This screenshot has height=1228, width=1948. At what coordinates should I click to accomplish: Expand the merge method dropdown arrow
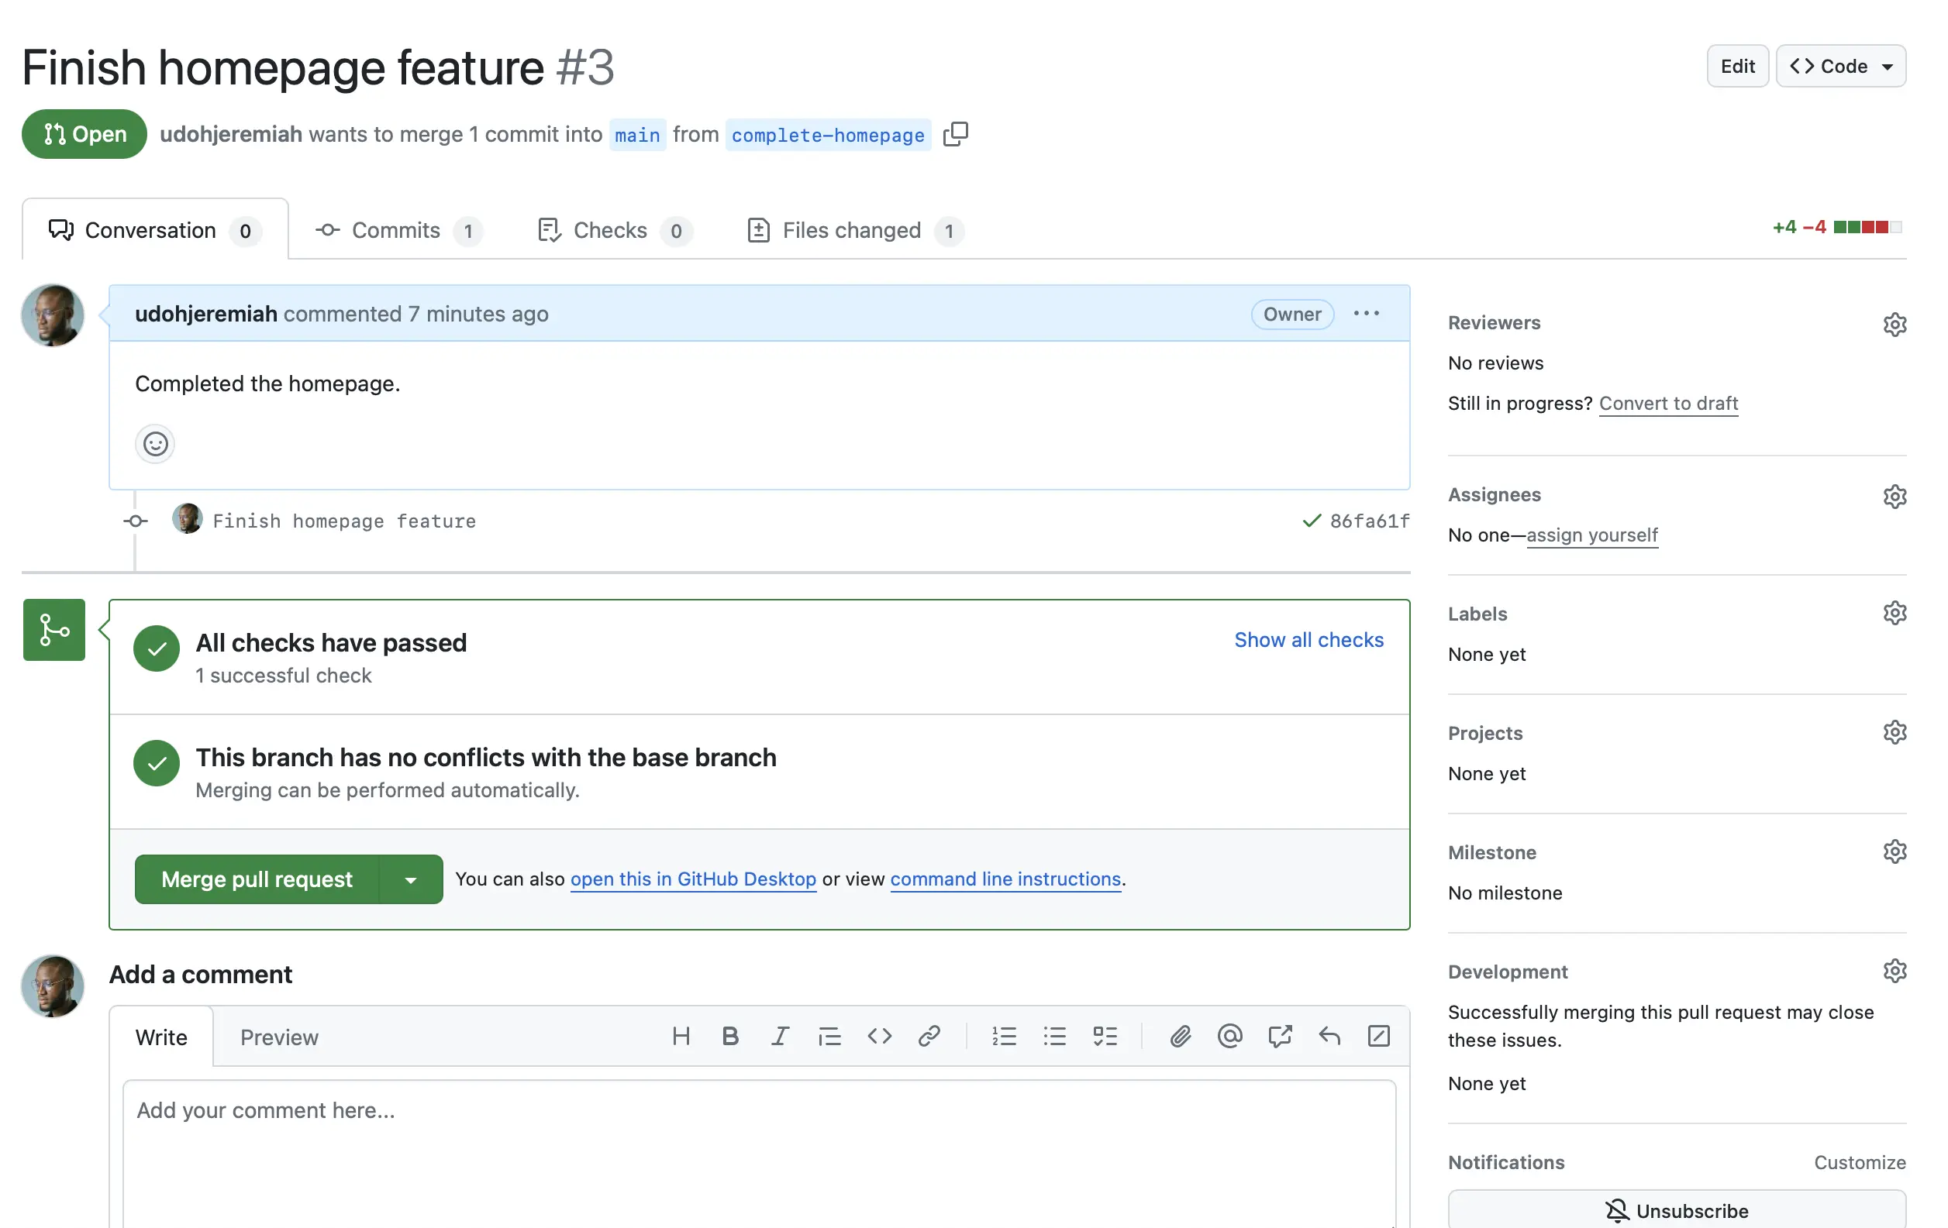(x=411, y=879)
